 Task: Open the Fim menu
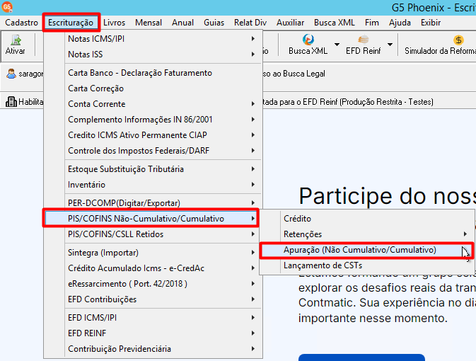click(372, 23)
